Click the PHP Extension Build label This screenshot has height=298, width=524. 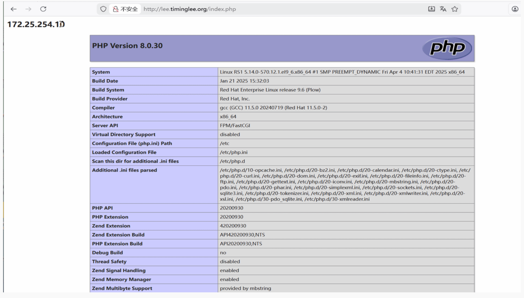[117, 244]
